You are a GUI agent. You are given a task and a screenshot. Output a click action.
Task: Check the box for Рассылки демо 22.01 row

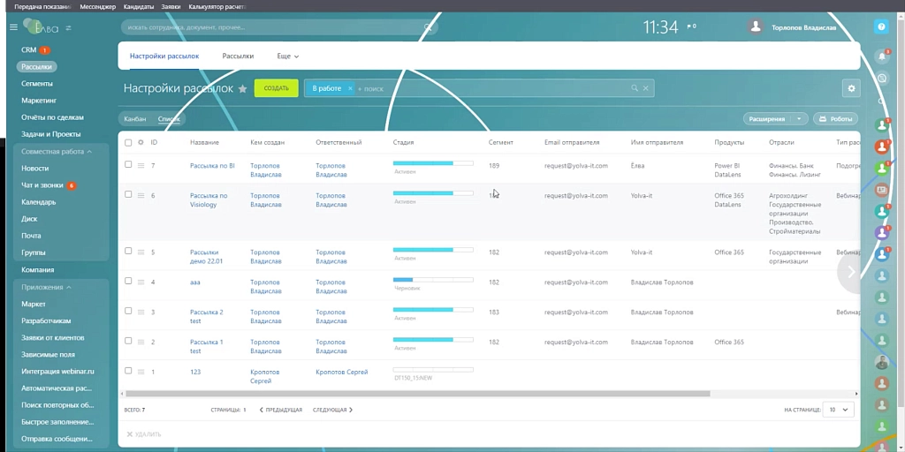click(128, 251)
